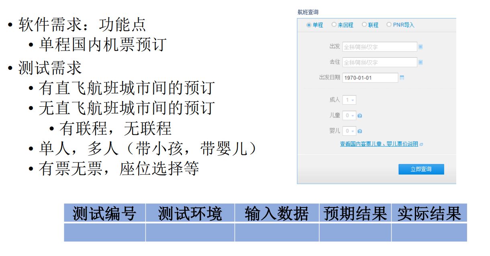Image resolution: width=490 pixels, height=256 pixels.
Task: Click the help icon next to 儿童 dropdown
Action: [x=360, y=116]
